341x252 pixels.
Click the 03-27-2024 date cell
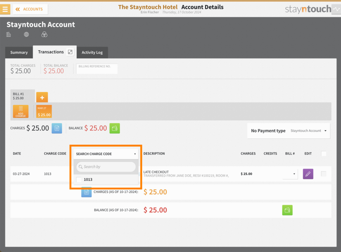21,174
